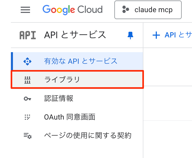Click the API とサービス header title
The width and height of the screenshot is (192, 158).
[75, 35]
